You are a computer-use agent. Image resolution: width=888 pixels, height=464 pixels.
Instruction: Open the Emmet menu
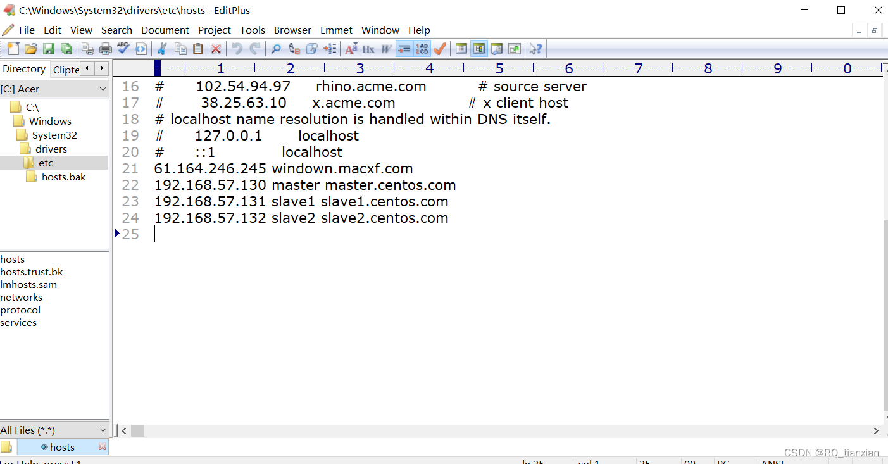pos(336,30)
